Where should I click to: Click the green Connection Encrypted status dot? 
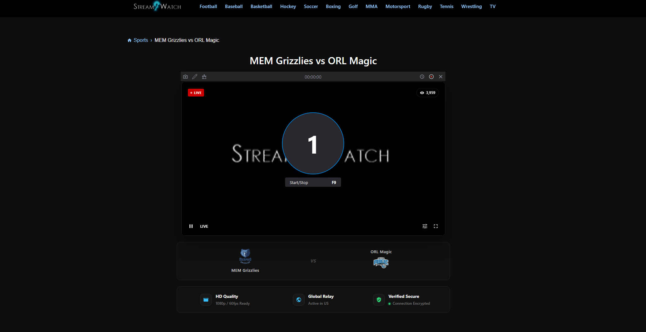point(389,303)
